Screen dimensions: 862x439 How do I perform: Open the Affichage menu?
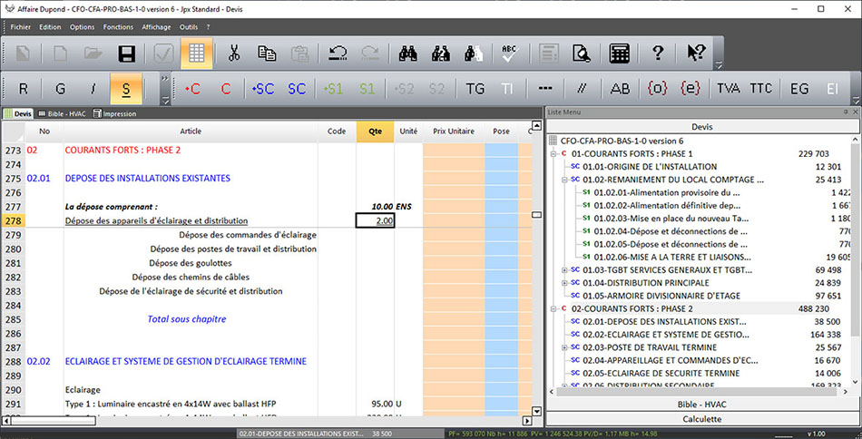[x=156, y=27]
